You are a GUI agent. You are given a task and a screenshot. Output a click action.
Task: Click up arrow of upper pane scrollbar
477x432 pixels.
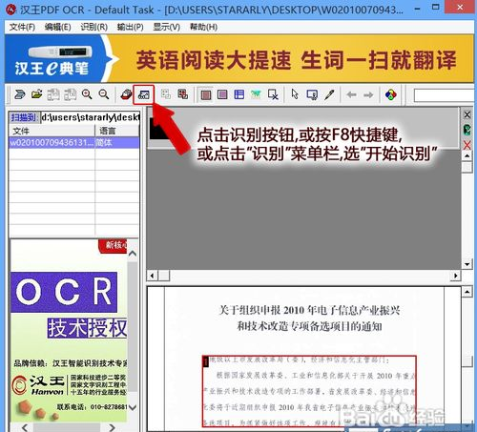point(467,155)
